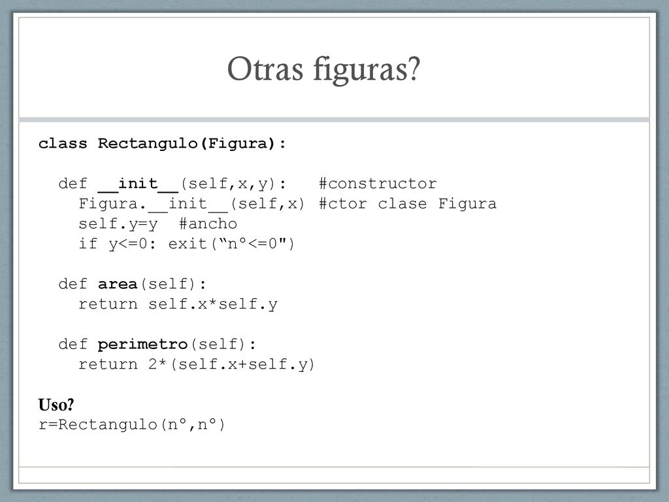Image resolution: width=669 pixels, height=502 pixels.
Task: Select the class Rectangulo(Figura) line
Action: (162, 143)
